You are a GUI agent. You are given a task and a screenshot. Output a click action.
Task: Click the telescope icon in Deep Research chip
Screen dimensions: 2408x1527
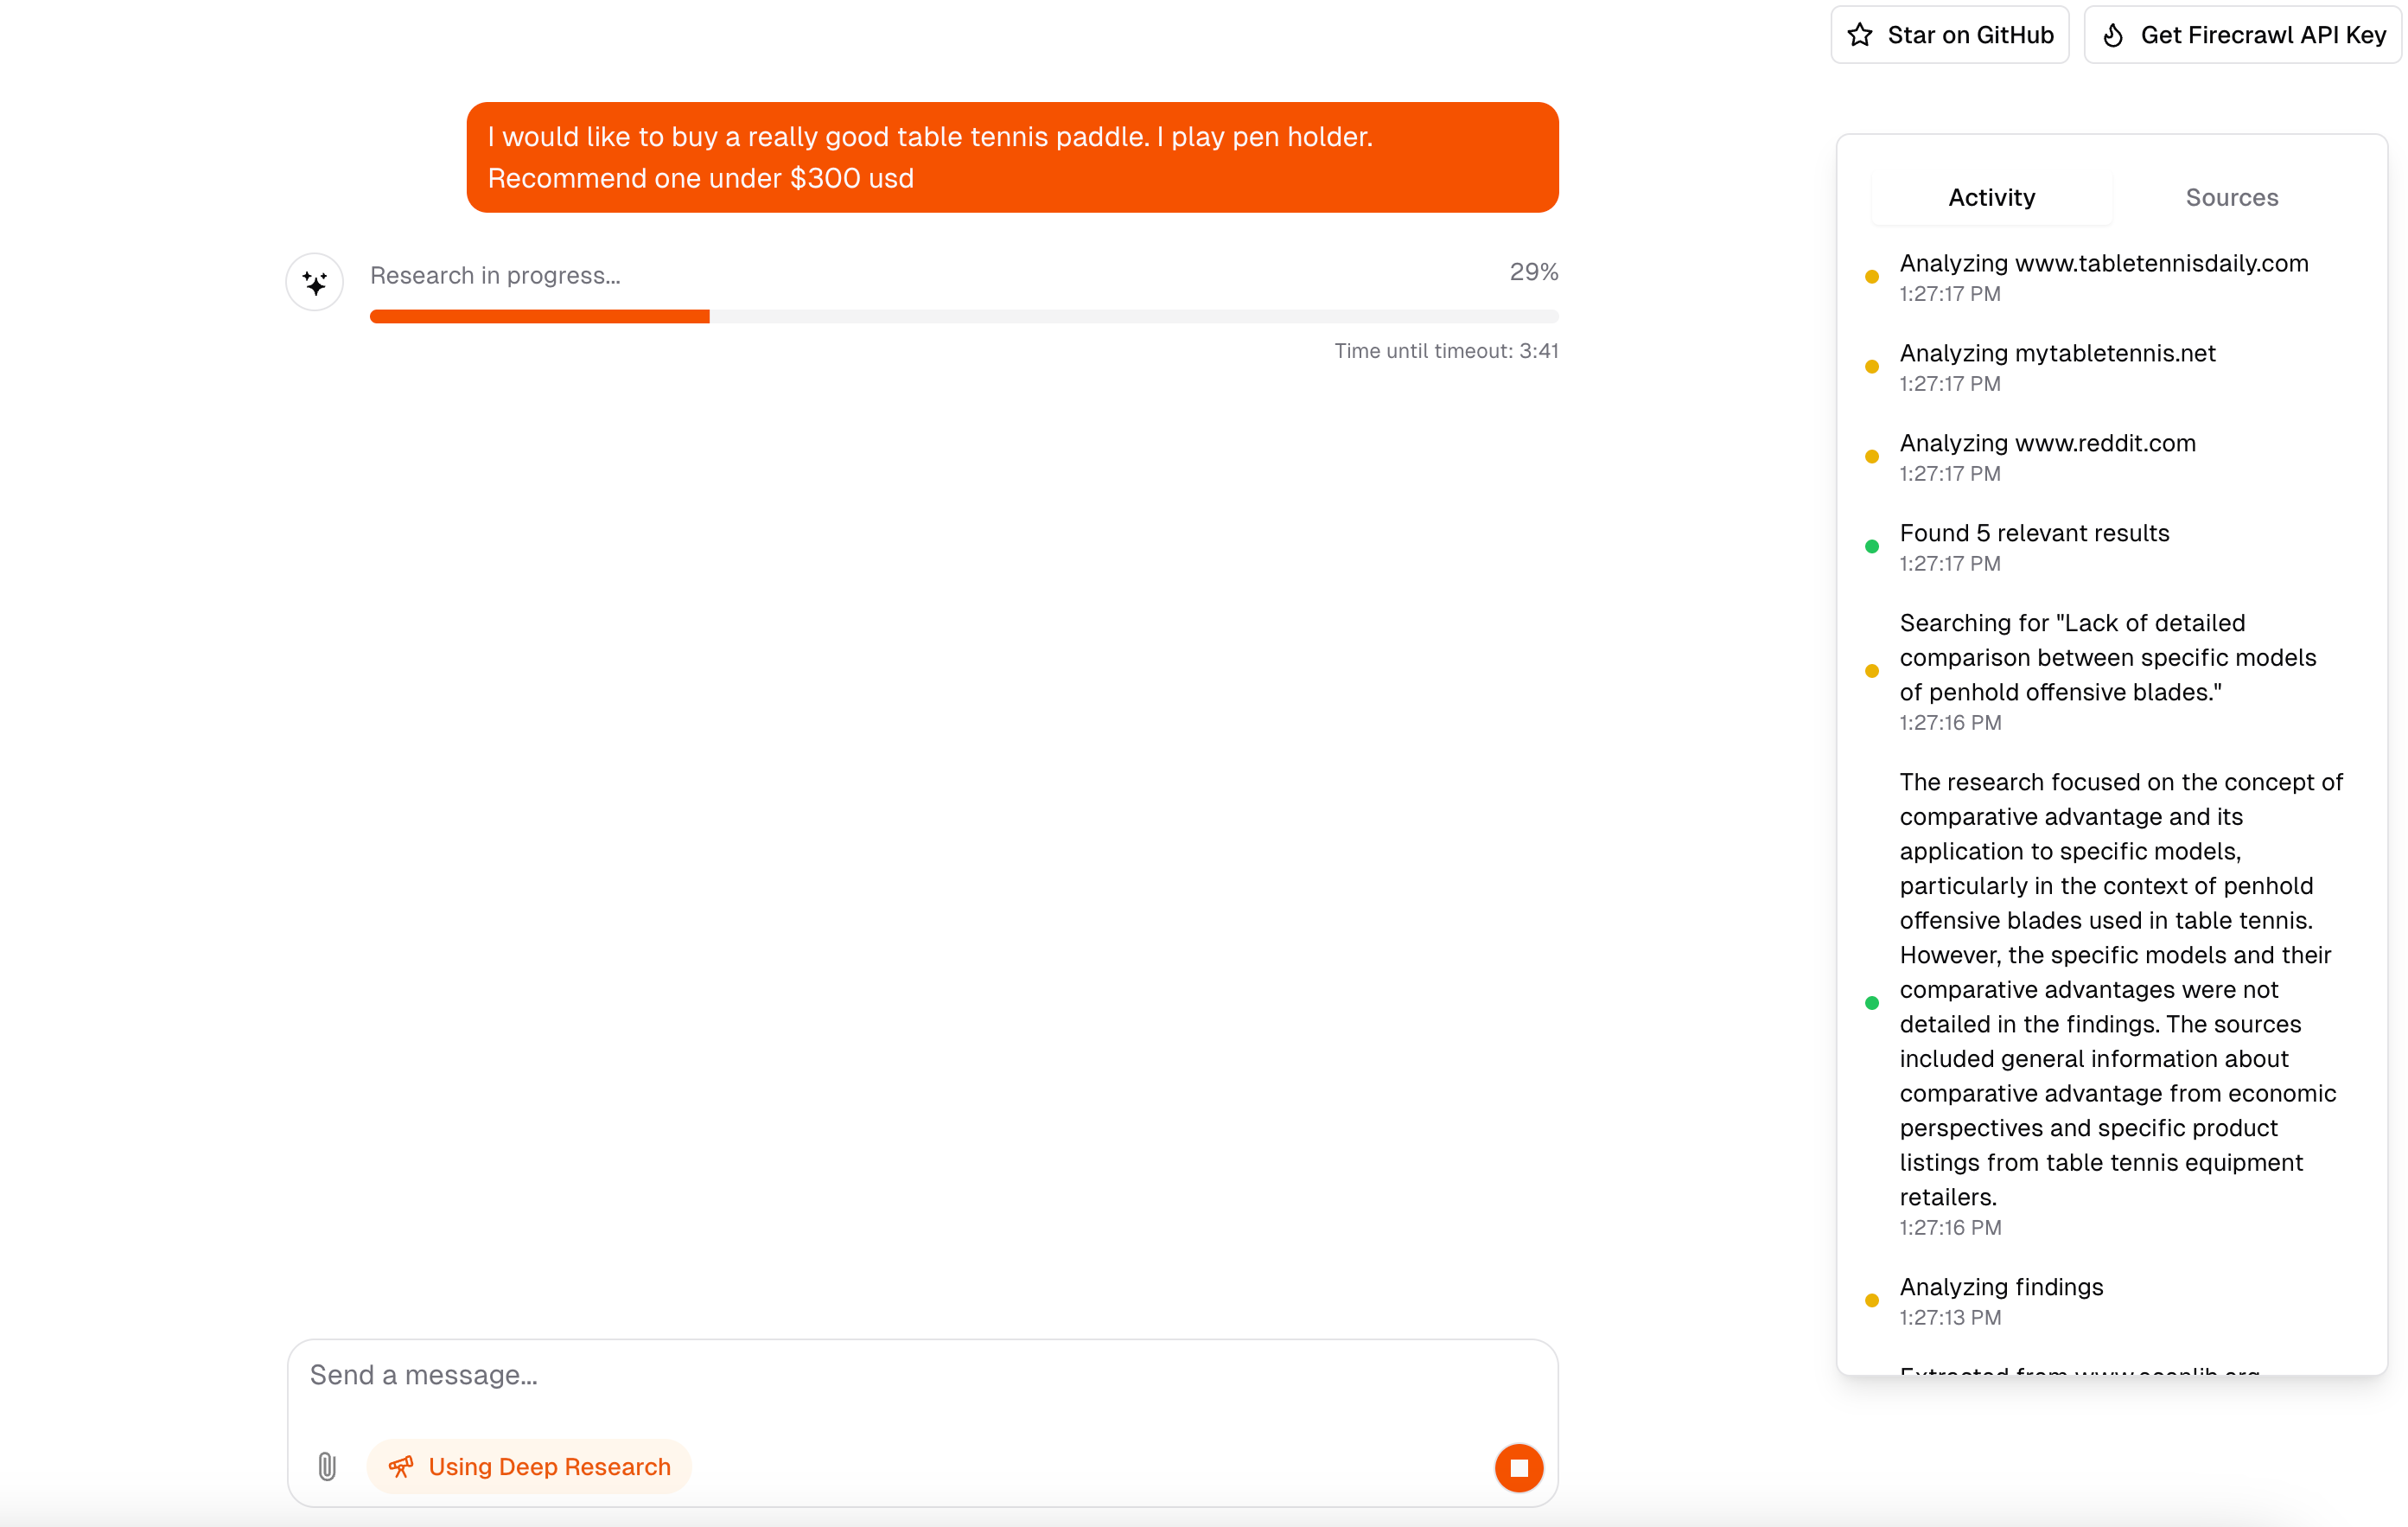click(401, 1466)
